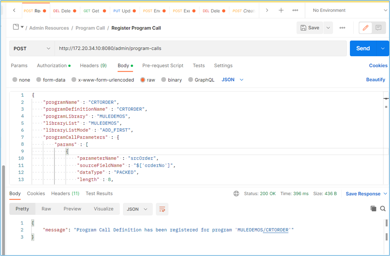Click the "programName" line in editor

click(81, 102)
